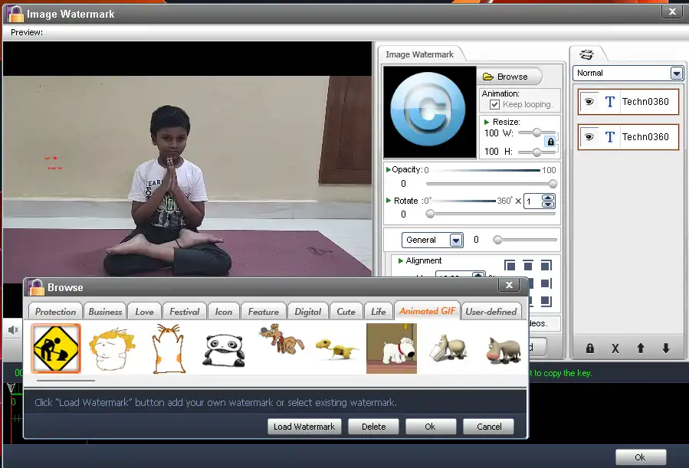Delete the watermark with the X icon

coord(615,348)
